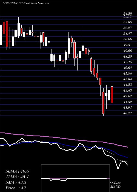Click the 46.64 price axis label

pyautogui.click(x=127, y=68)
